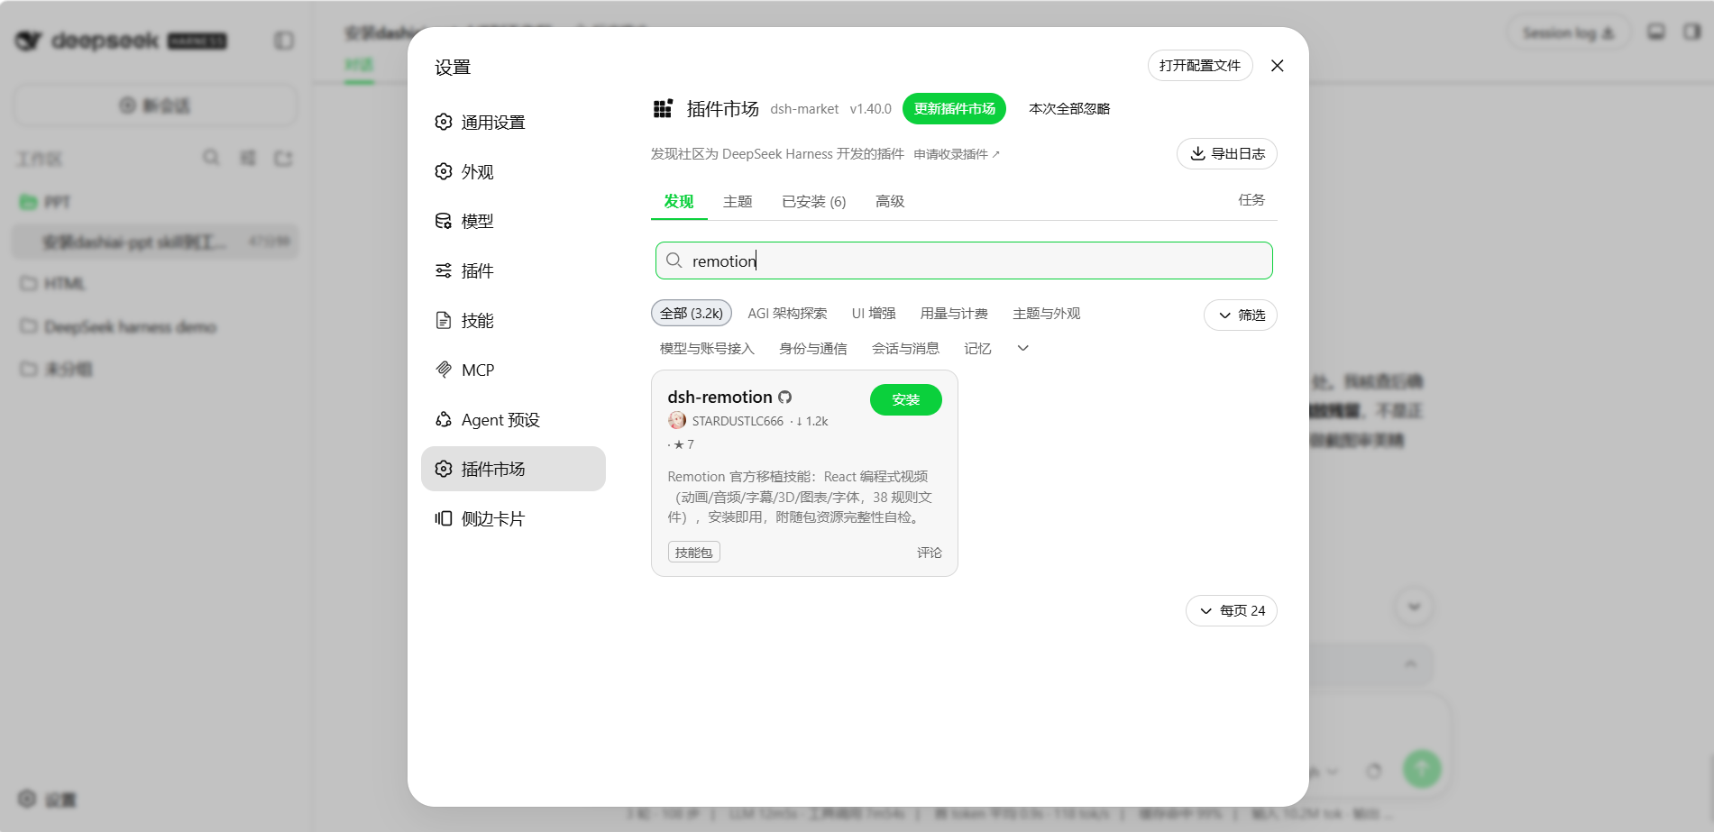Viewport: 1714px width, 832px height.
Task: Filter by UI 增强 category
Action: pyautogui.click(x=874, y=314)
